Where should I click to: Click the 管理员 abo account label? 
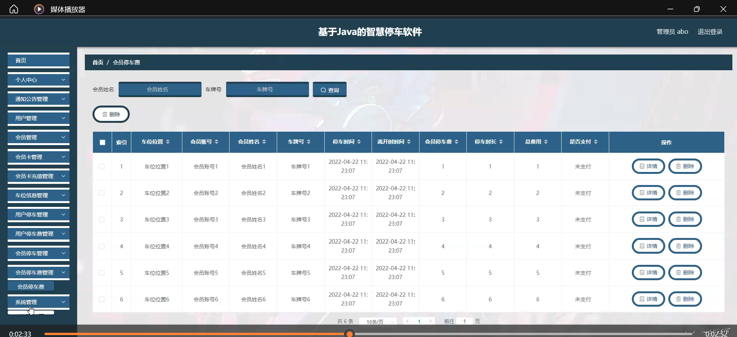coord(672,32)
